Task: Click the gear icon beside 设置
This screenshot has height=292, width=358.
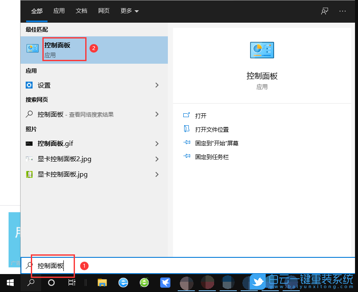Action: [x=29, y=85]
